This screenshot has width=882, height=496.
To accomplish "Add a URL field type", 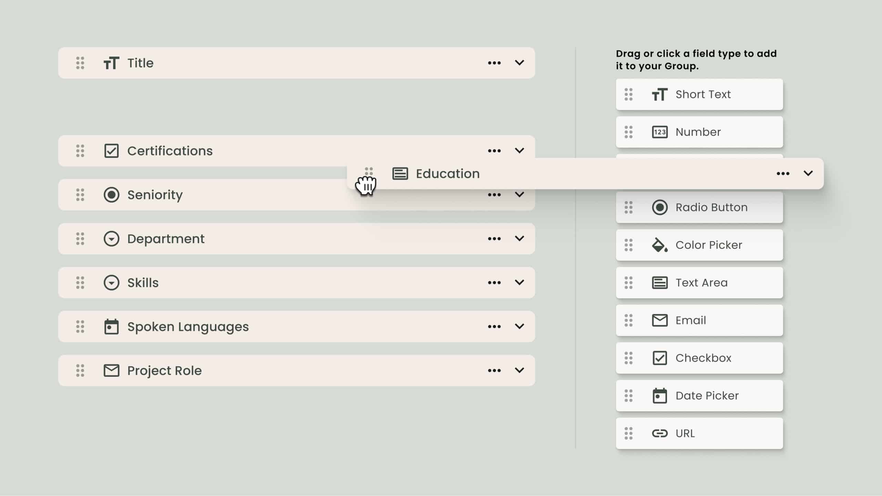I will pos(699,433).
